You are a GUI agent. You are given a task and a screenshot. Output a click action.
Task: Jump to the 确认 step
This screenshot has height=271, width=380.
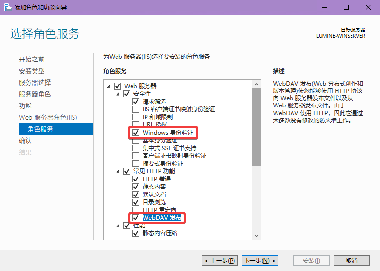[x=25, y=141]
